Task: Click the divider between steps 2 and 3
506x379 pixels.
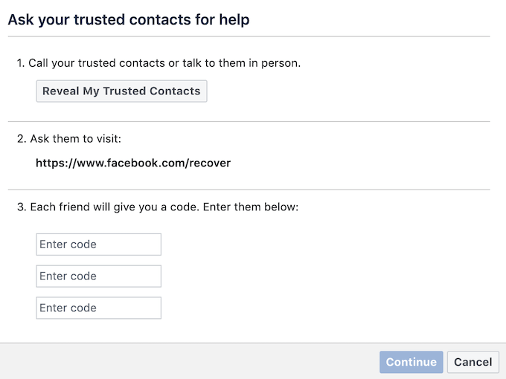Action: pyautogui.click(x=249, y=189)
